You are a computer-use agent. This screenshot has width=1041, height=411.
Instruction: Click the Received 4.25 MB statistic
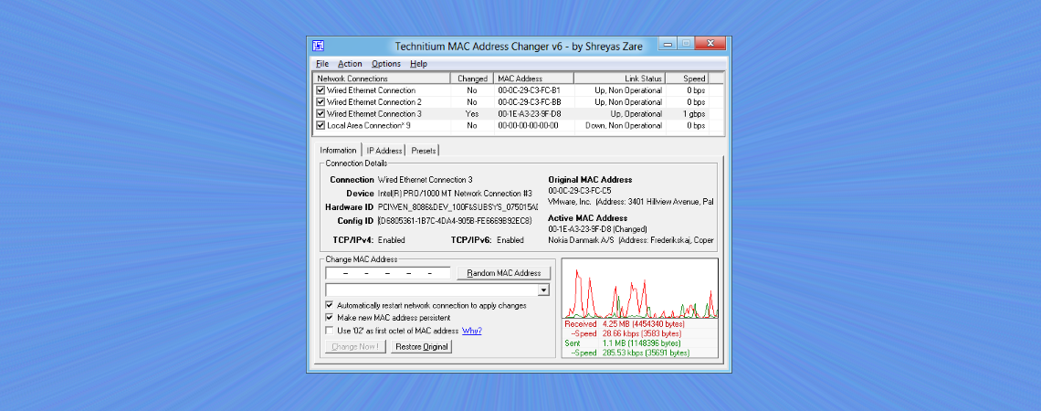624,324
